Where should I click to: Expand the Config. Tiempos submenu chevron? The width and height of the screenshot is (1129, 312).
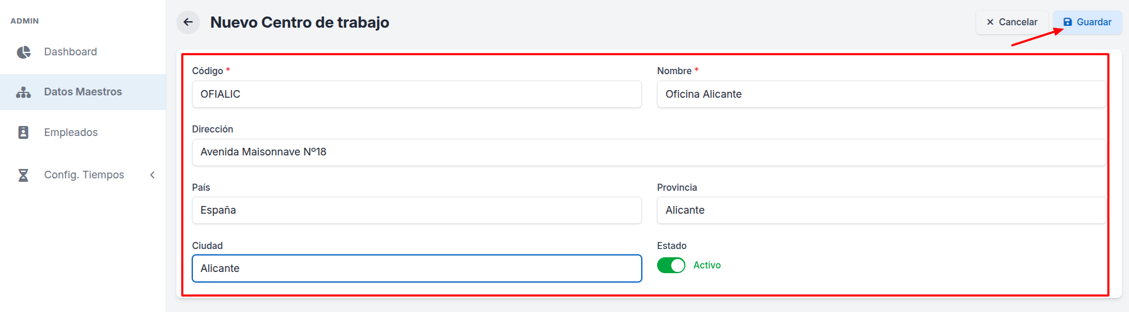tap(152, 175)
